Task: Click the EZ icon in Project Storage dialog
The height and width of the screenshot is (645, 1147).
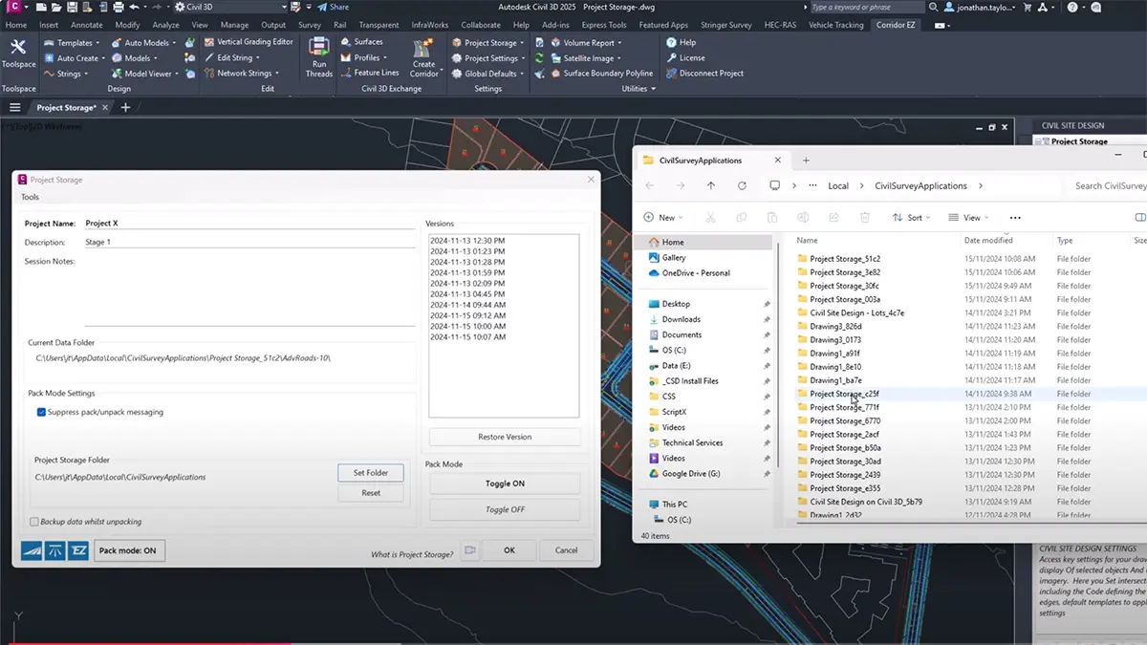Action: click(x=78, y=550)
